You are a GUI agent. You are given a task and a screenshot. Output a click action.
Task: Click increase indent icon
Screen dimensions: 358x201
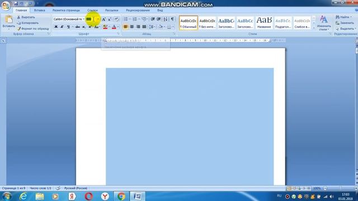click(x=159, y=19)
